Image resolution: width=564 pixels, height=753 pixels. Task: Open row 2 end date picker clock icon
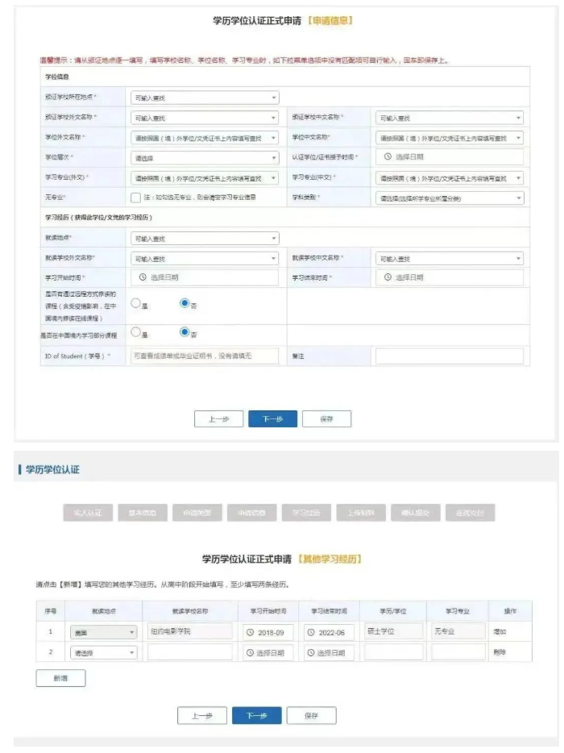311,653
